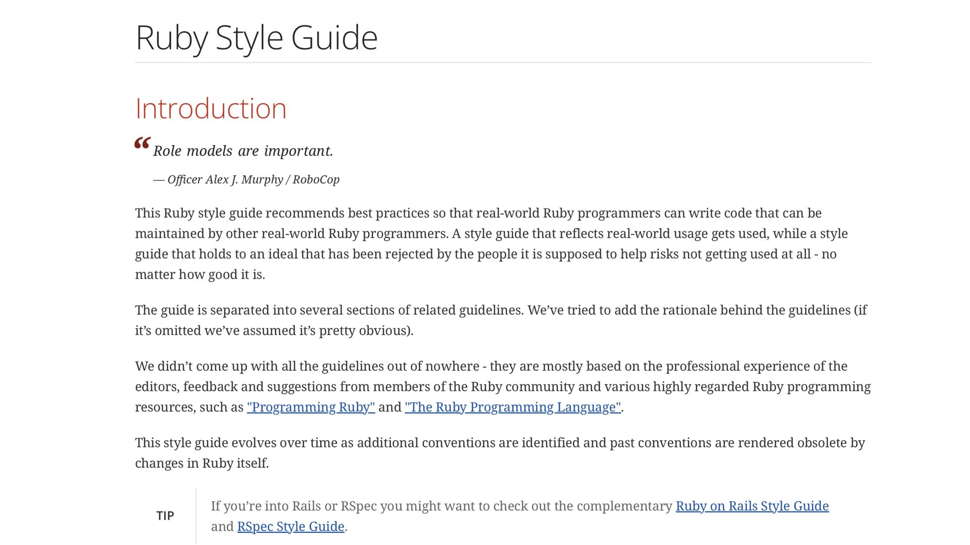
Task: Click the Ruby Style Guide page title
Action: click(256, 38)
